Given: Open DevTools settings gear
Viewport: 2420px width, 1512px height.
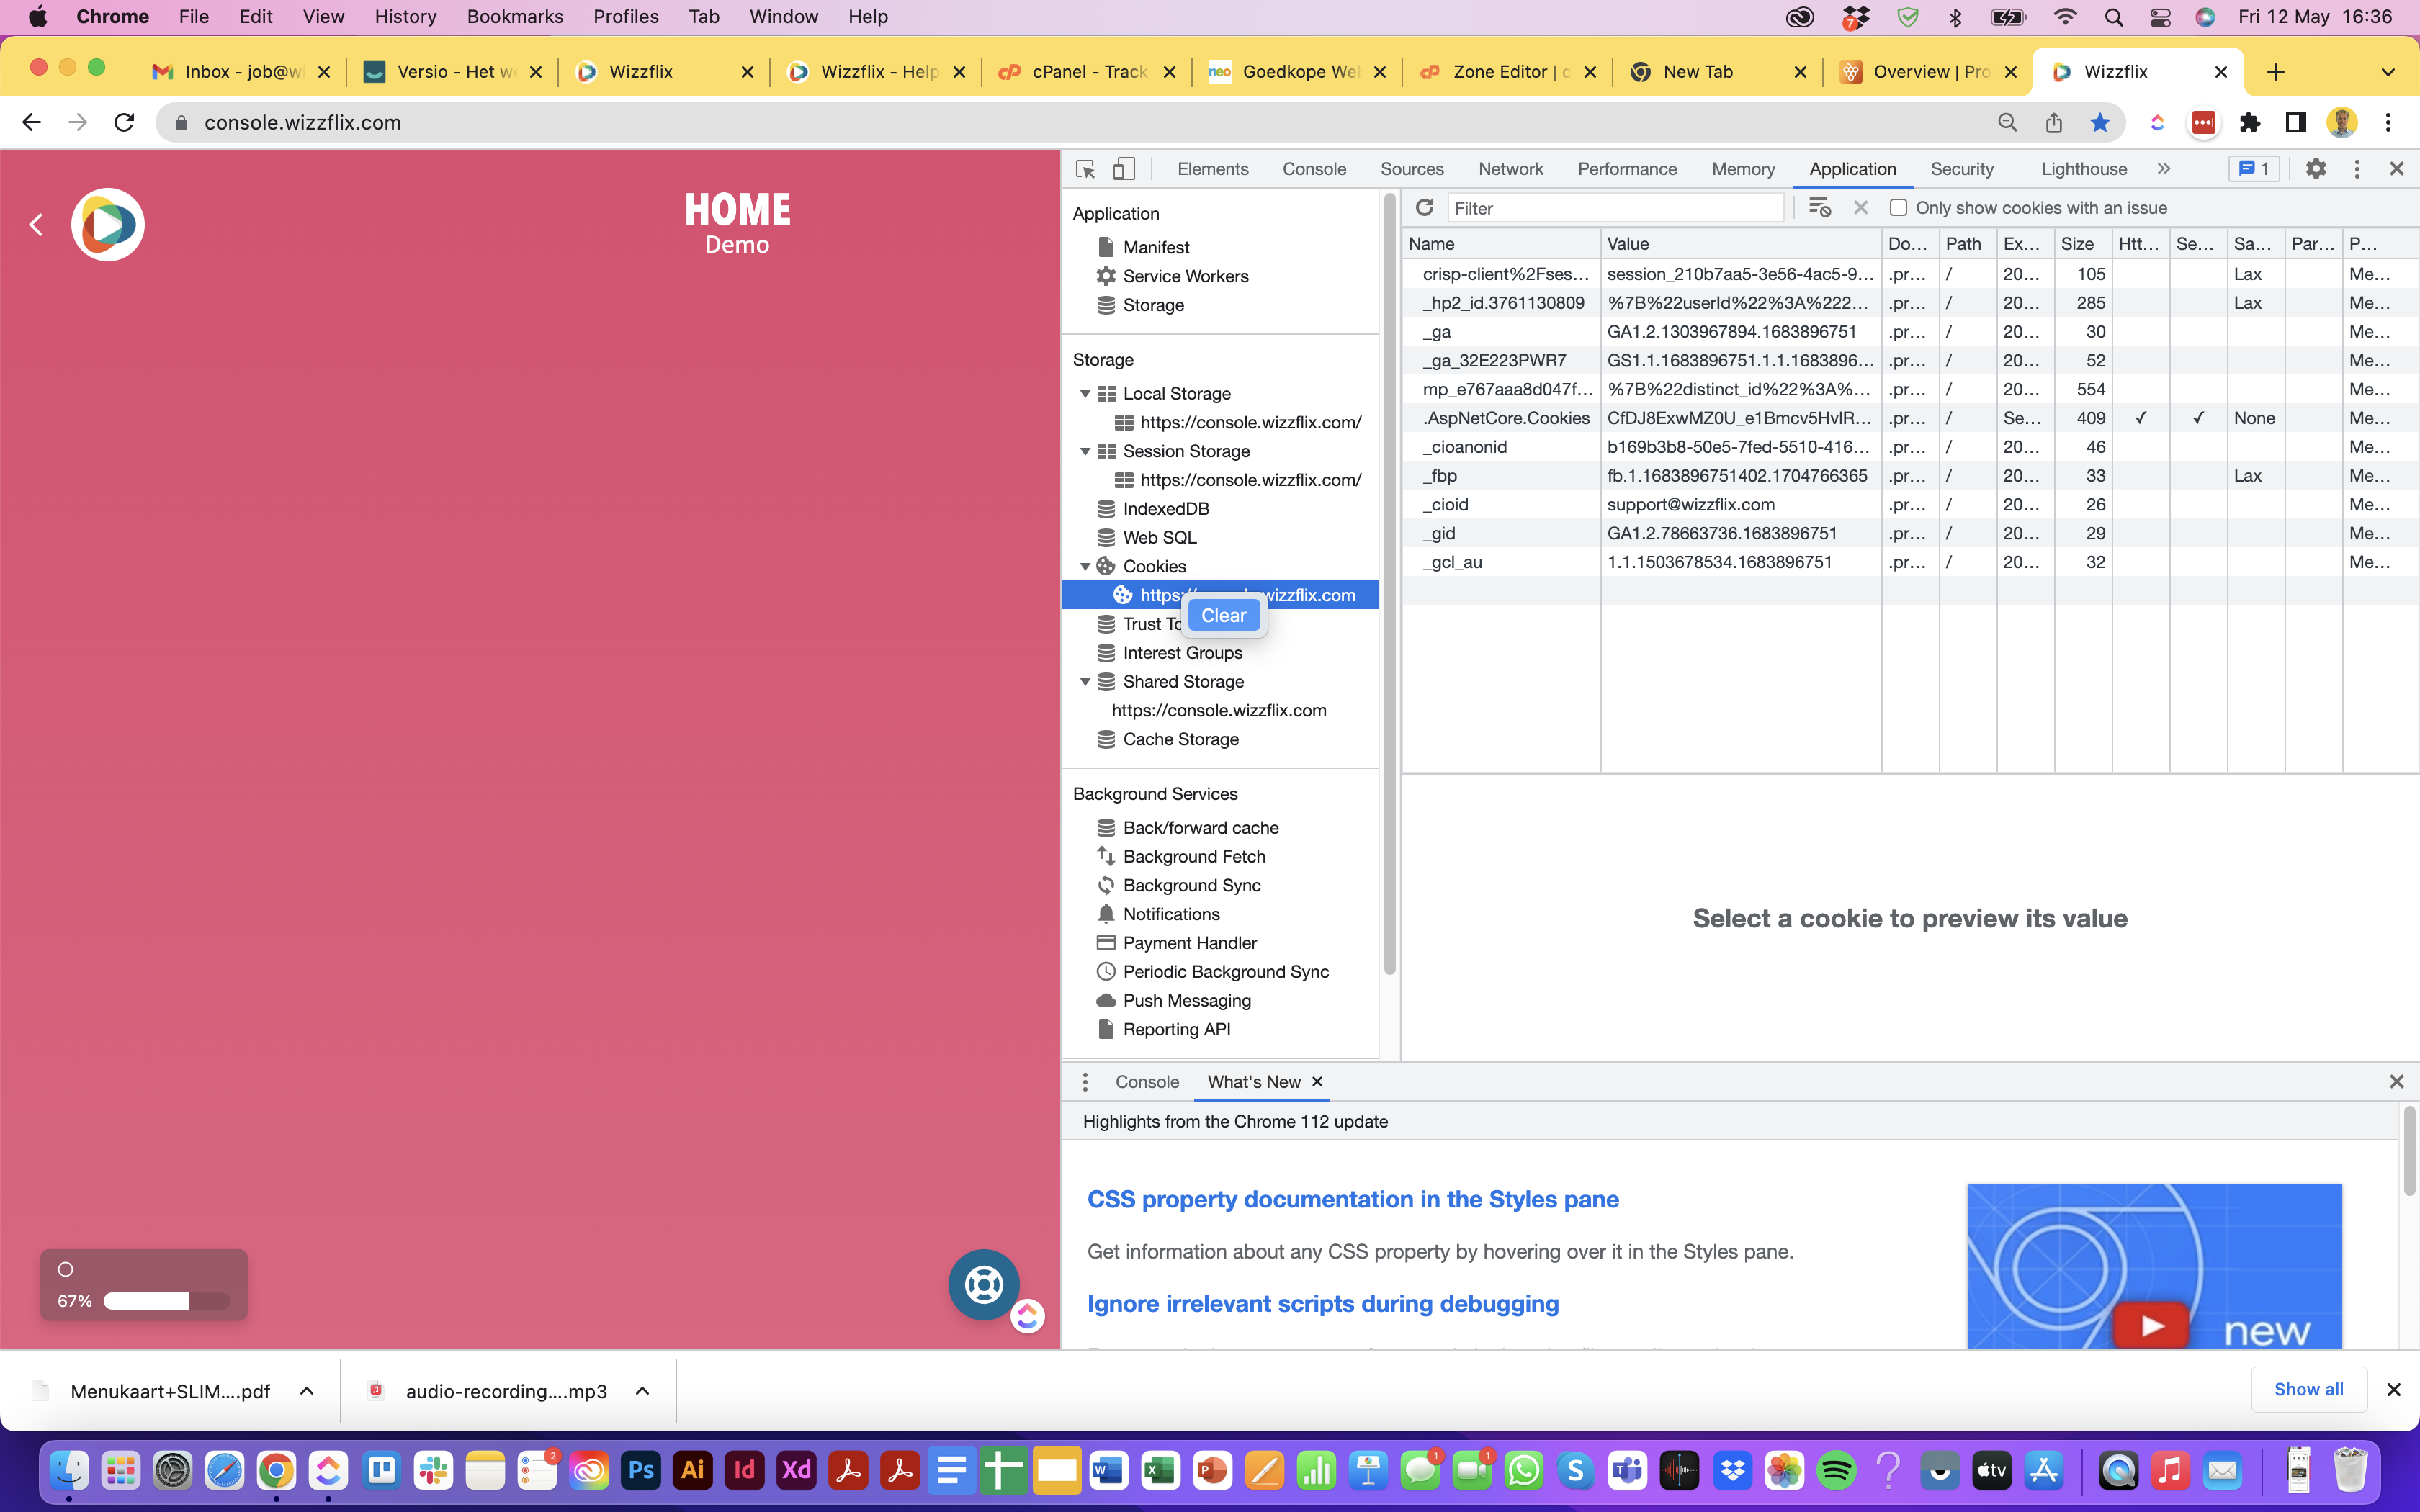Looking at the screenshot, I should coord(2316,169).
